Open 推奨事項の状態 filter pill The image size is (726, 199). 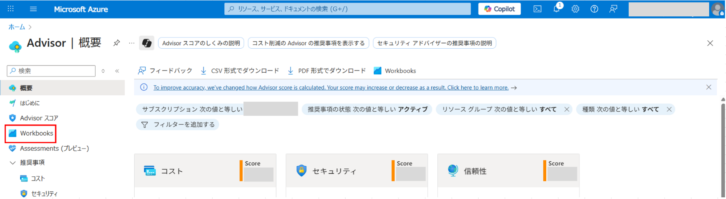click(367, 109)
